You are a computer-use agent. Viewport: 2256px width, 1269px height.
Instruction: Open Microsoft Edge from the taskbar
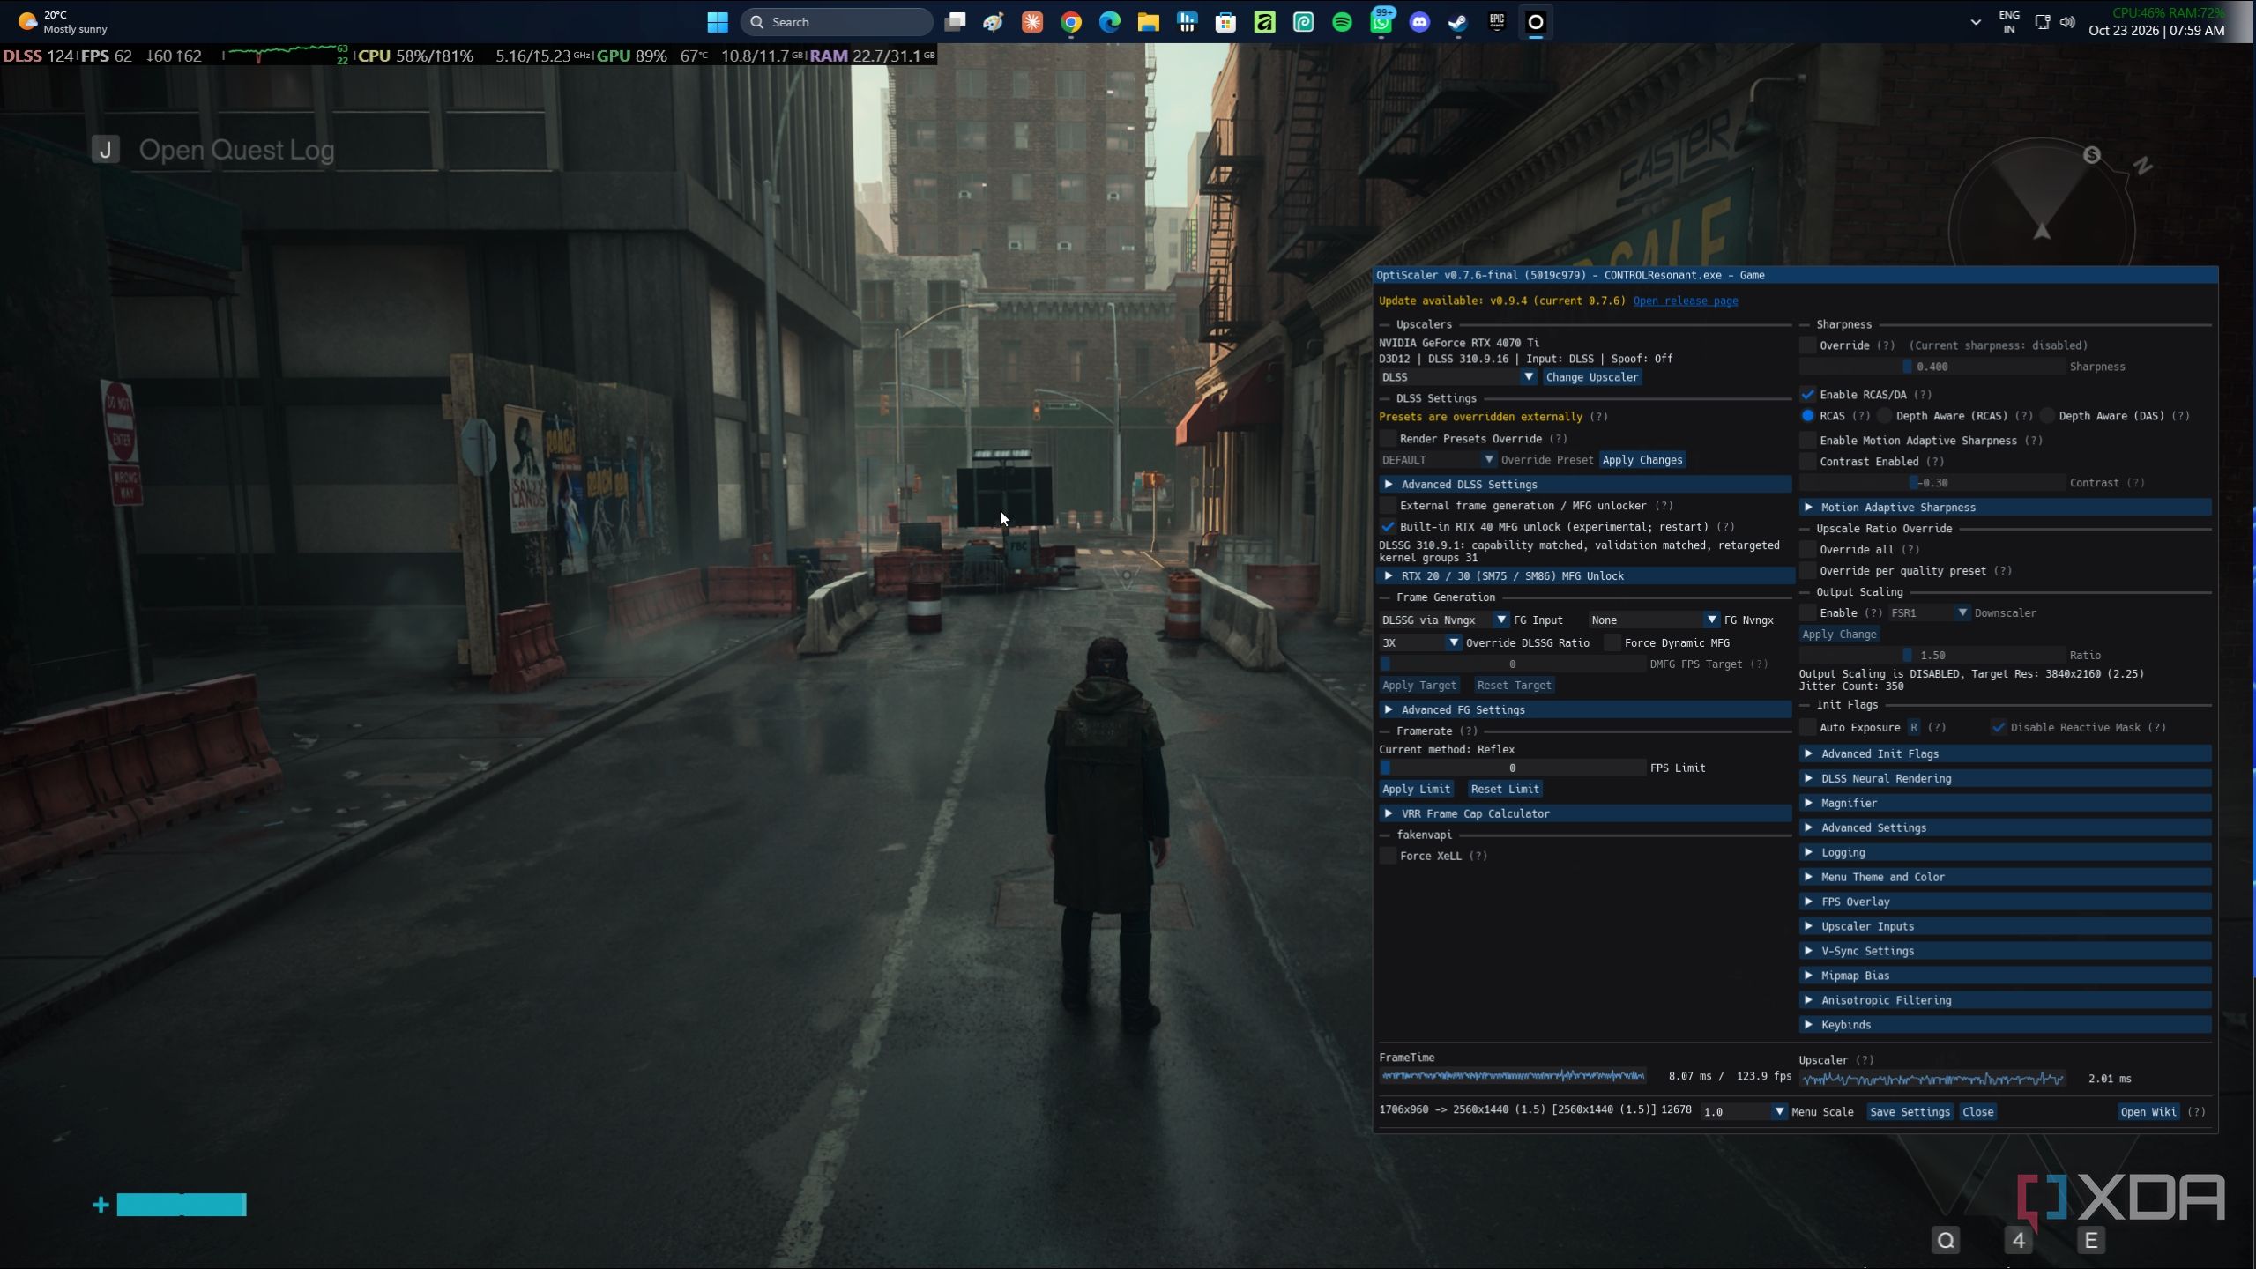(1110, 22)
